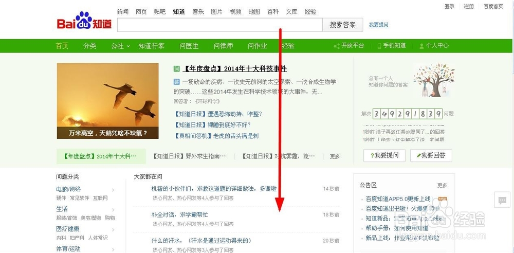Image resolution: width=514 pixels, height=253 pixels.
Task: Open 问医生 in the green navigation bar
Action: (189, 46)
